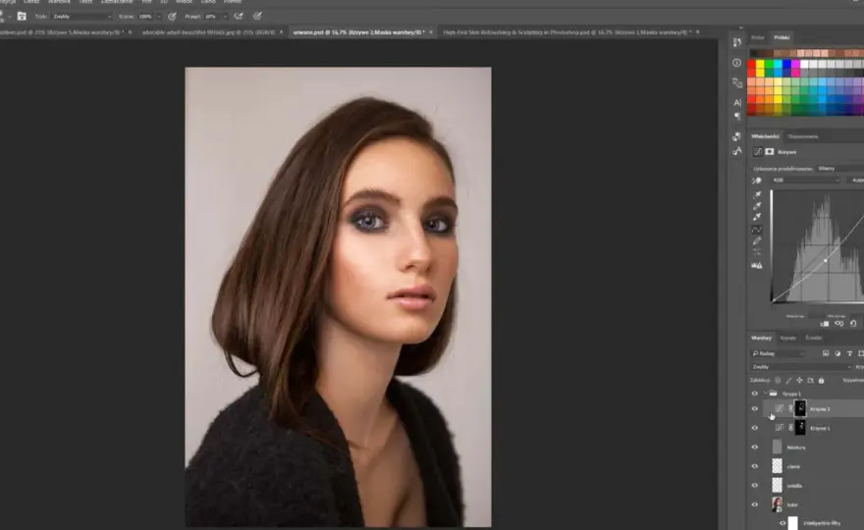Hide the cienie layer
The height and width of the screenshot is (530, 864).
tap(755, 466)
